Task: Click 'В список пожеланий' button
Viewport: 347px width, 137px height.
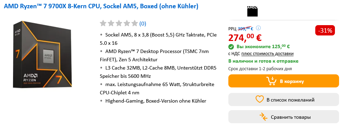Action: coord(284,99)
